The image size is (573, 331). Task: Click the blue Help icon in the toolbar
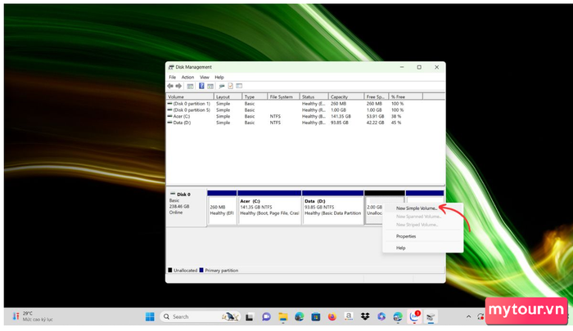click(x=201, y=86)
